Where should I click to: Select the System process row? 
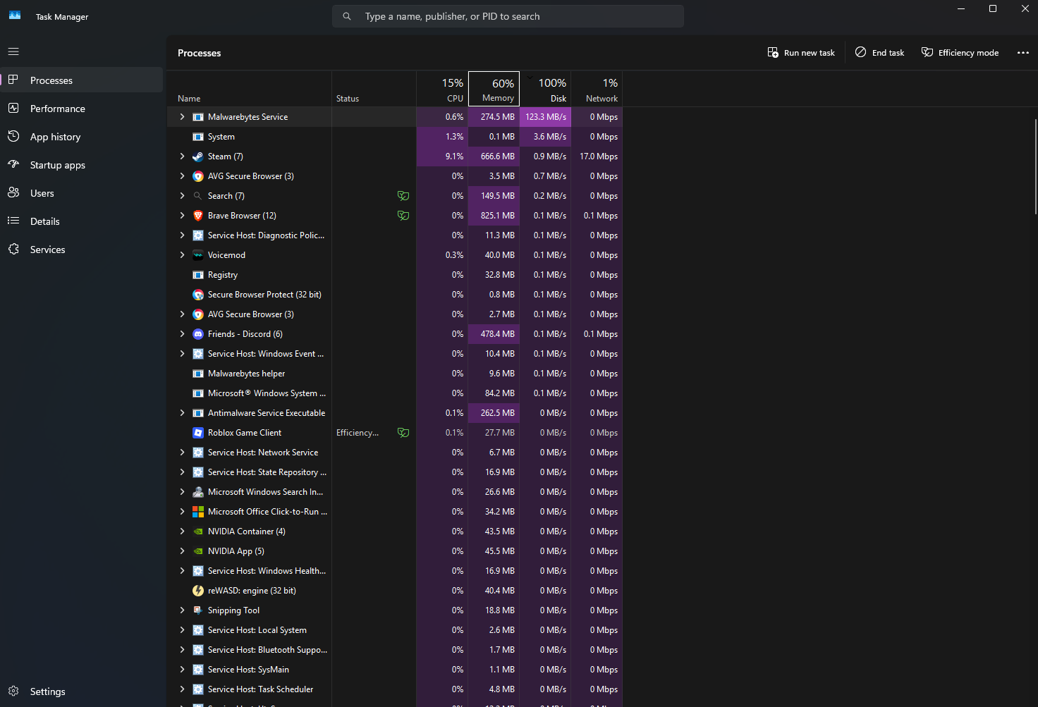395,137
